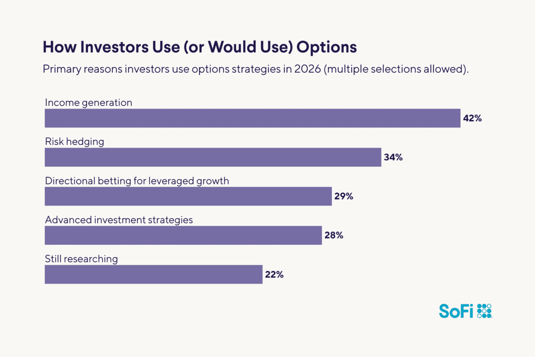Select the 'Advanced investment strategies' label

coord(119,220)
